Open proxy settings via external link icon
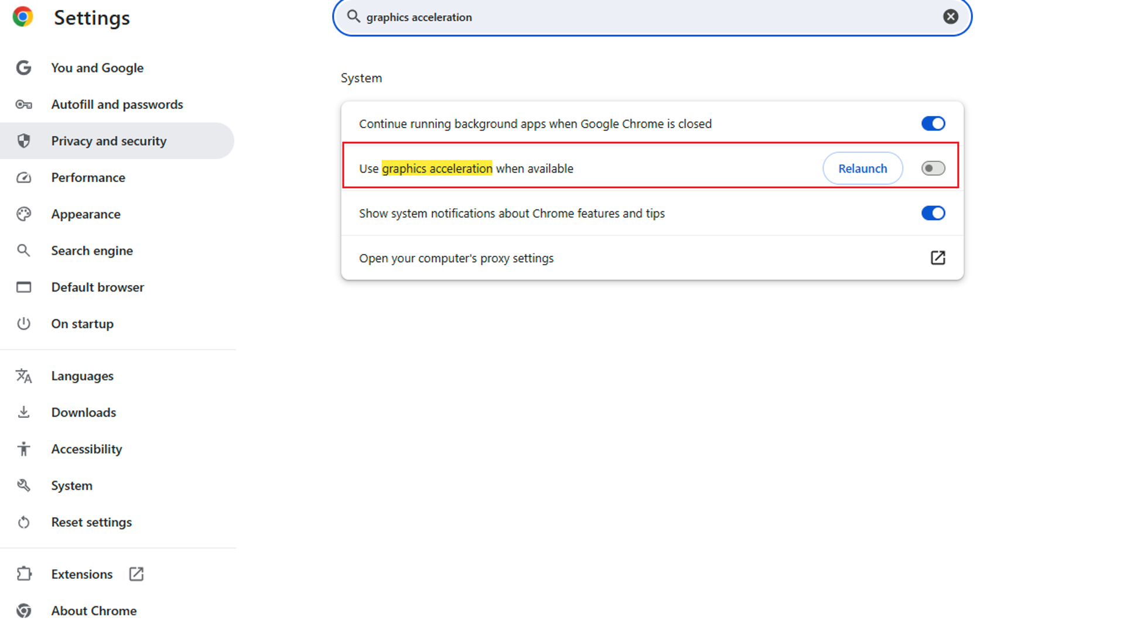The width and height of the screenshot is (1144, 628). click(x=938, y=258)
